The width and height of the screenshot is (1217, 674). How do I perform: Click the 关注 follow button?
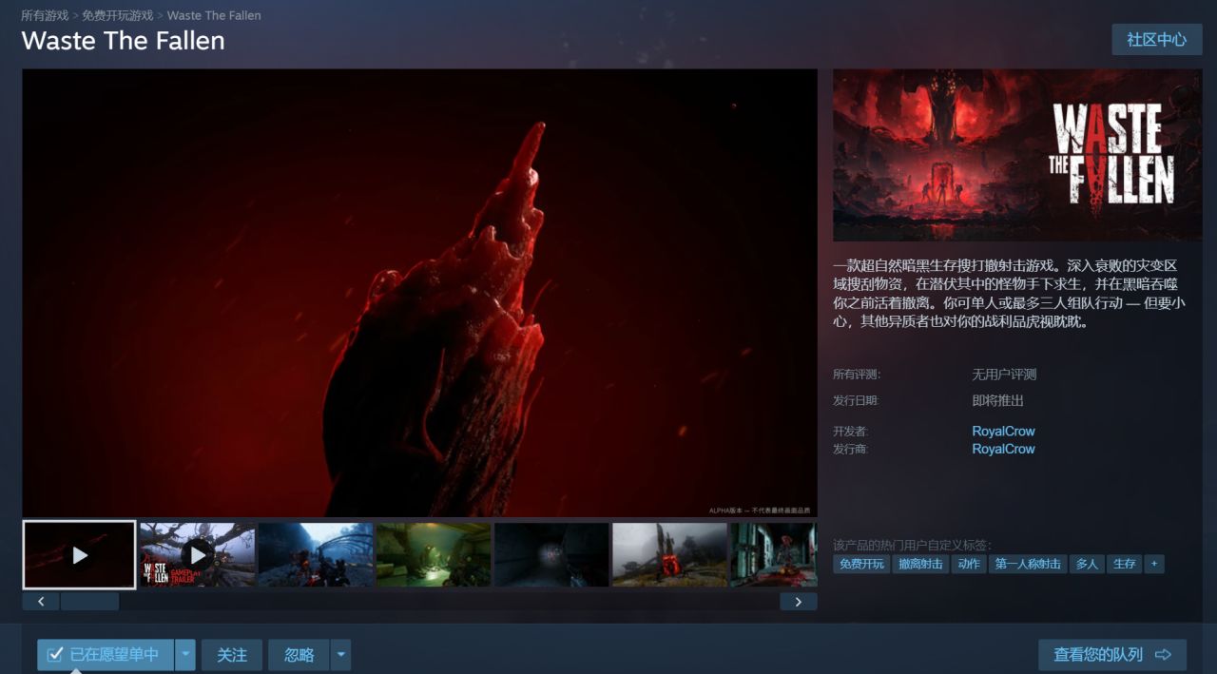tap(232, 655)
